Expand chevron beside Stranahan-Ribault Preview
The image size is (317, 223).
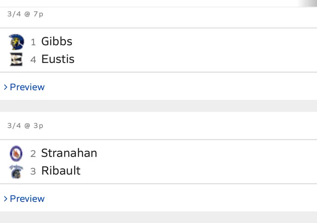pos(6,199)
